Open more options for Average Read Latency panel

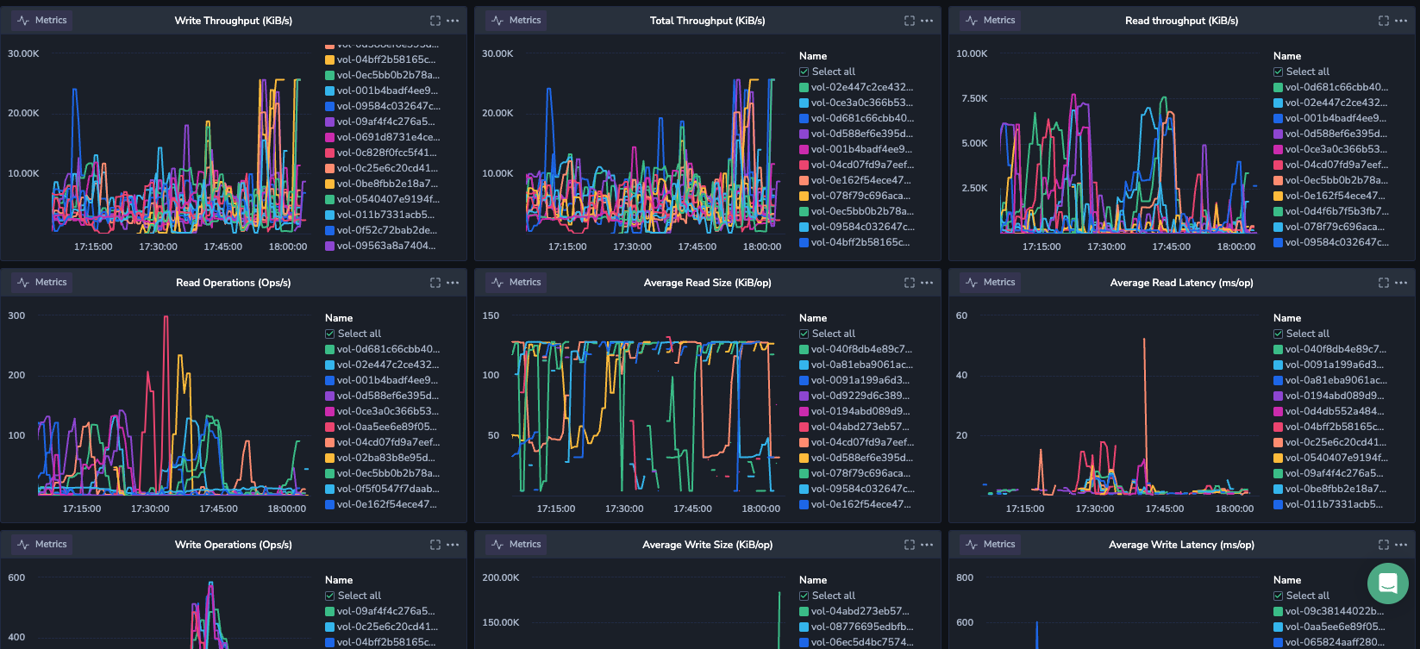click(x=1401, y=283)
